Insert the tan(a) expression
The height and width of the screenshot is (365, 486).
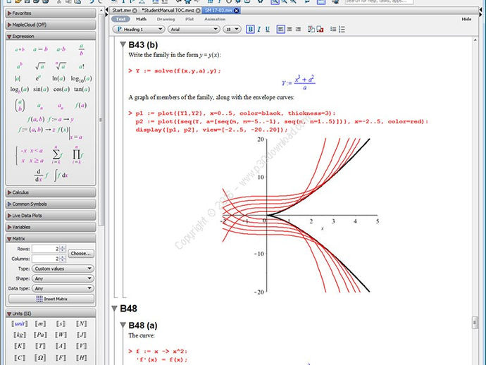pyautogui.click(x=82, y=89)
